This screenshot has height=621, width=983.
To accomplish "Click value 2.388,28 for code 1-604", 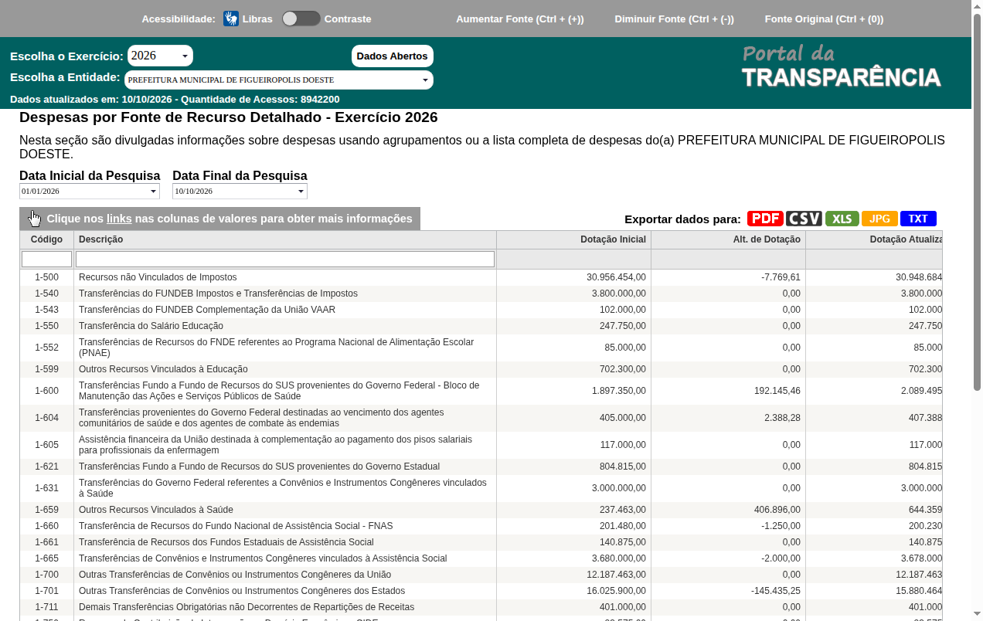I will (x=782, y=418).
